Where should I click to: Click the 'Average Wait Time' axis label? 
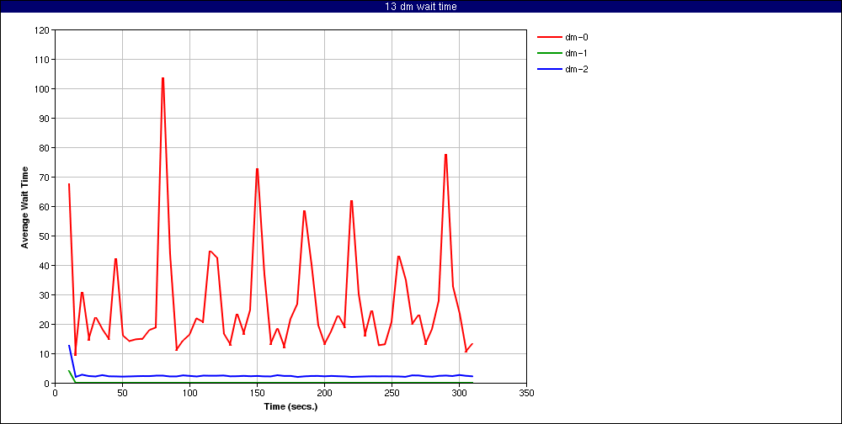pyautogui.click(x=24, y=207)
